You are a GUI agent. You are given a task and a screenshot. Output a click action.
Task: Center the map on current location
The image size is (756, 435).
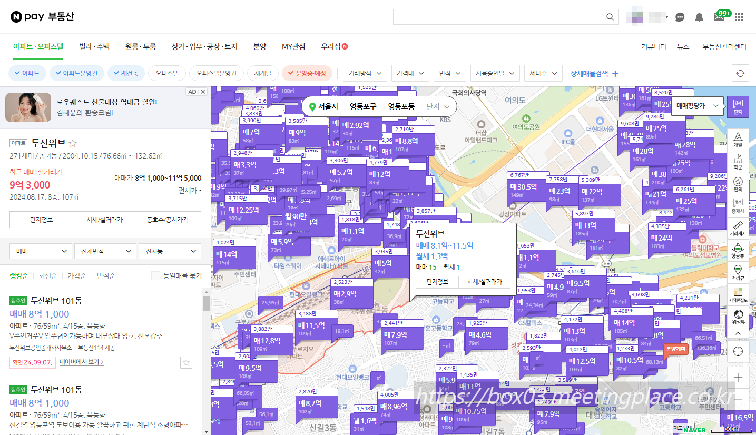pos(738,351)
